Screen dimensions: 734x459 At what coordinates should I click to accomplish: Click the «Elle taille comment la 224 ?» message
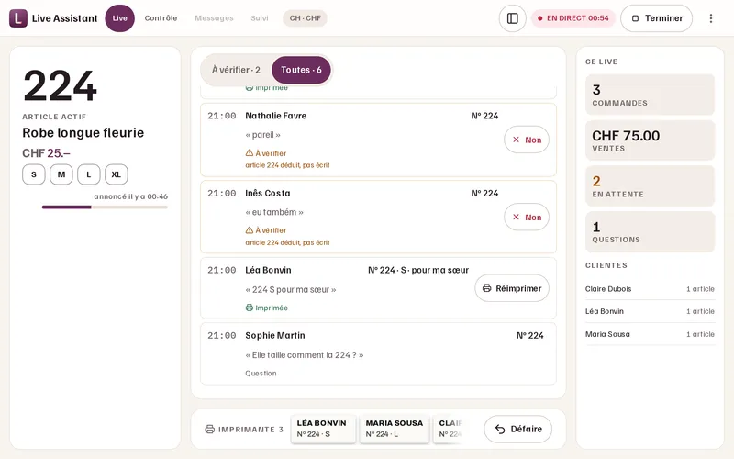click(305, 355)
